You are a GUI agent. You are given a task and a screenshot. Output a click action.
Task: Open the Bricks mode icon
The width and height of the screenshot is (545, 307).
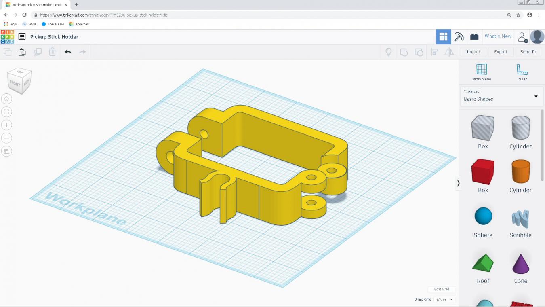tap(474, 37)
